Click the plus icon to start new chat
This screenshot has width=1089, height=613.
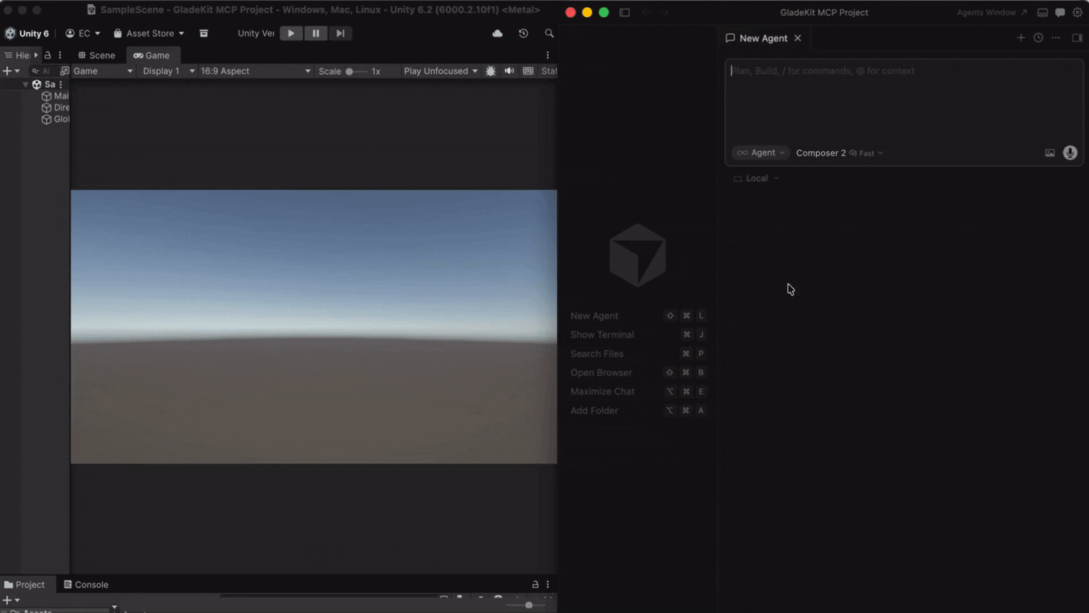tap(1021, 38)
